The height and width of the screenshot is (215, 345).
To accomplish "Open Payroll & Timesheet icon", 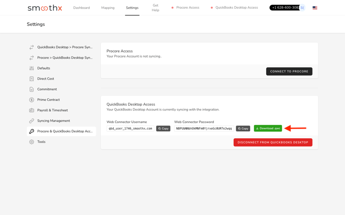I will pos(31,110).
